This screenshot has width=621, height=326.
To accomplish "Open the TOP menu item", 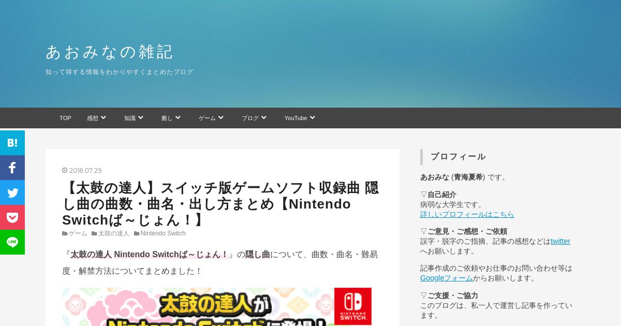I will [x=65, y=118].
